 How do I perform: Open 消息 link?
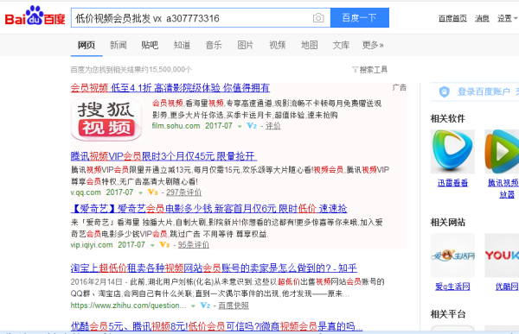482,18
